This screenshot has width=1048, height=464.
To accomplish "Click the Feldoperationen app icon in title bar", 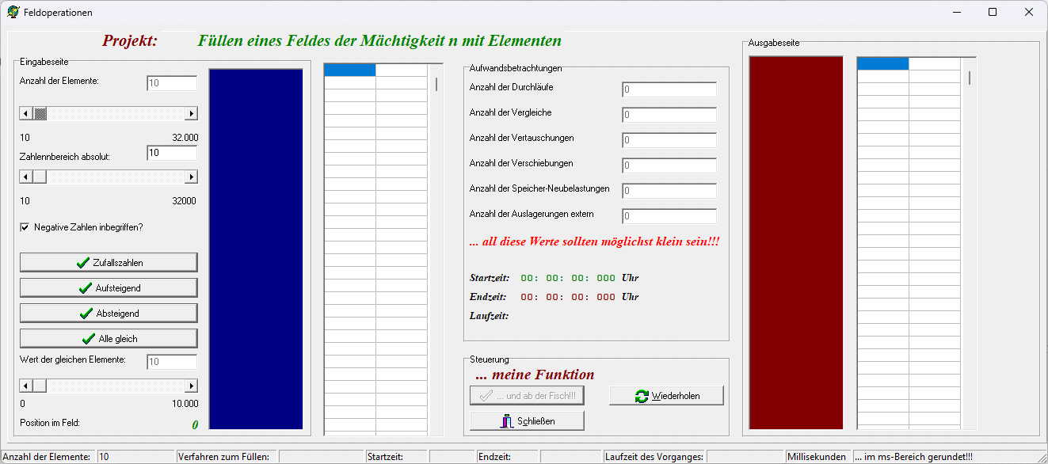I will click(13, 13).
